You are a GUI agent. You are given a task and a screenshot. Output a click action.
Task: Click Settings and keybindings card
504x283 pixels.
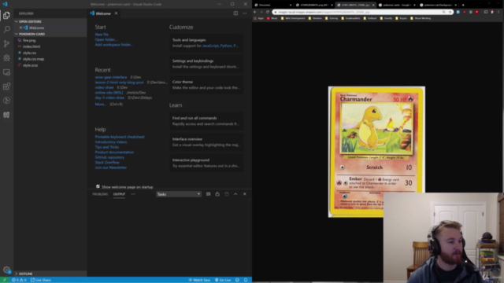click(206, 64)
